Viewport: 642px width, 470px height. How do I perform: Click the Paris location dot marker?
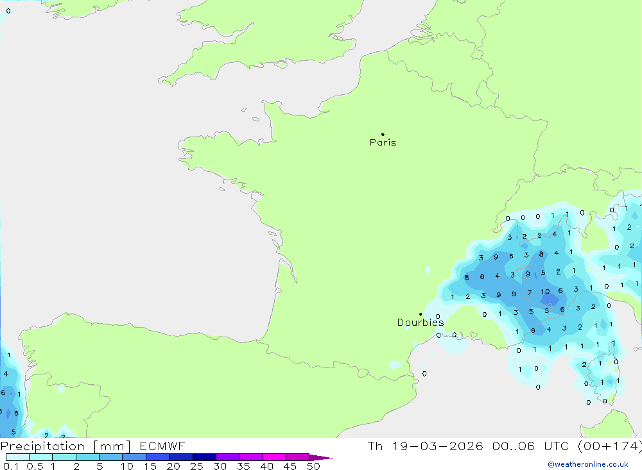(383, 134)
